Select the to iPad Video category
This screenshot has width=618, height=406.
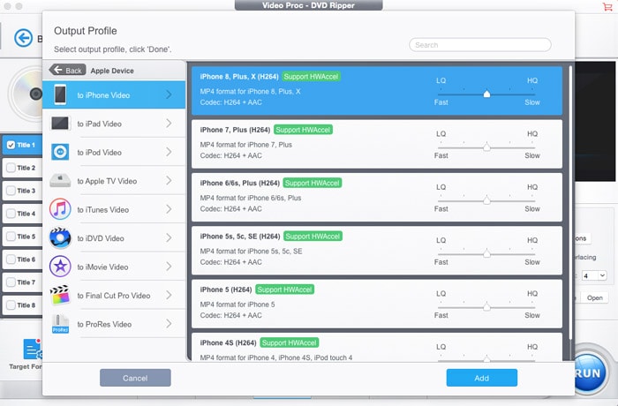[x=114, y=124]
